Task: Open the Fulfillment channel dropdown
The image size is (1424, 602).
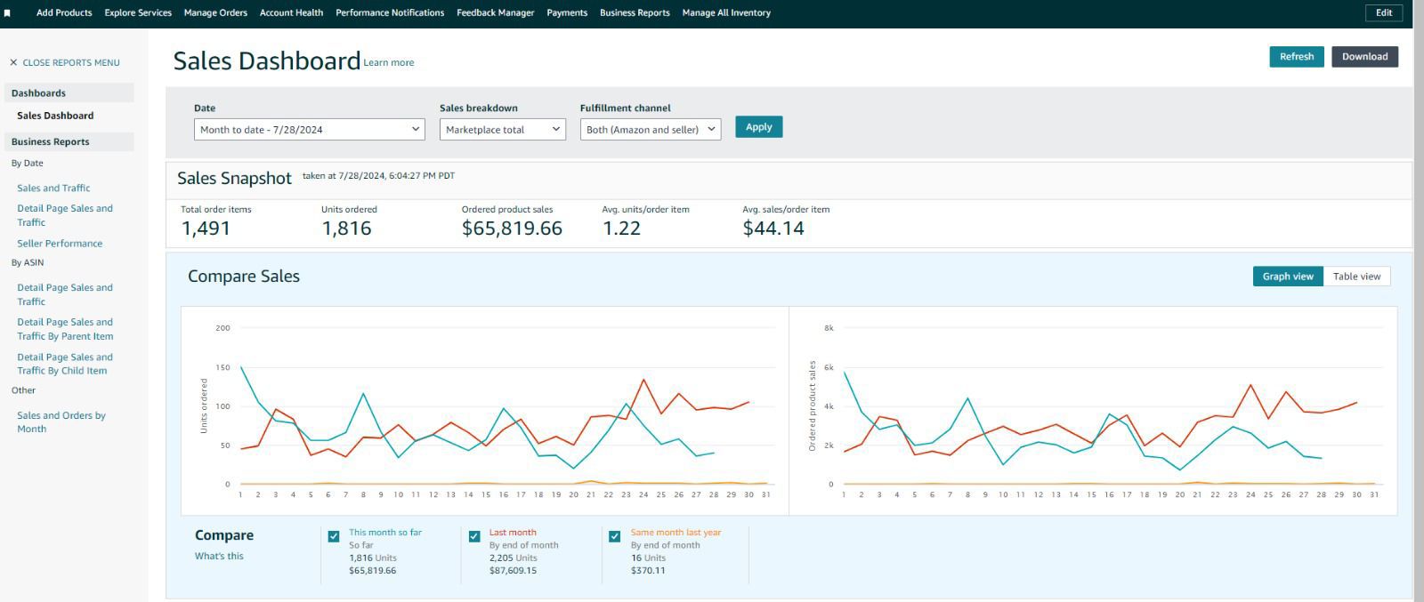Action: pyautogui.click(x=651, y=129)
